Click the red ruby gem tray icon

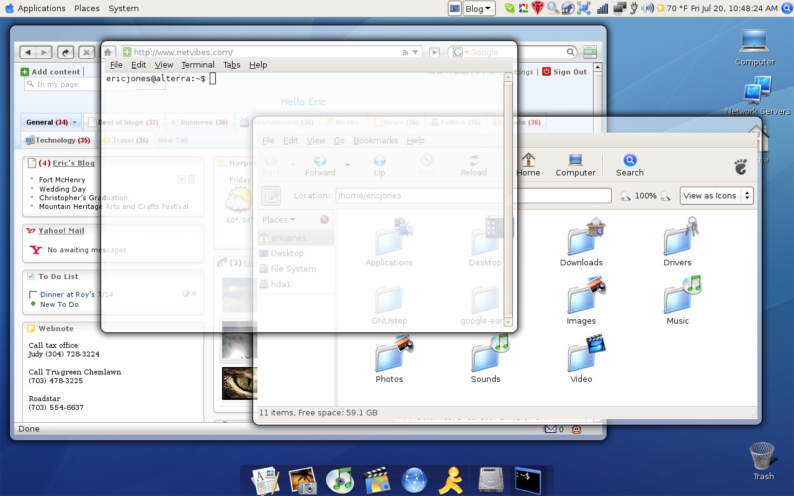[x=537, y=8]
